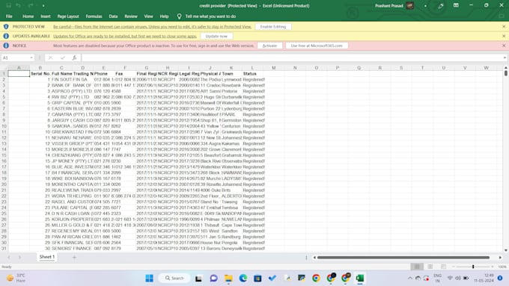The height and width of the screenshot is (286, 509).
Task: Expand the Name Box dropdown arrow
Action: 31,57
